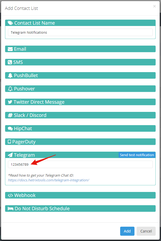Expand the PagerDuty section
Viewport: 161px width, 241px height.
(x=80, y=142)
